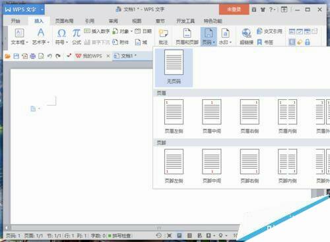Click the Symbol omega icon
Screen dimensions: 330x242
pyautogui.click(x=61, y=33)
